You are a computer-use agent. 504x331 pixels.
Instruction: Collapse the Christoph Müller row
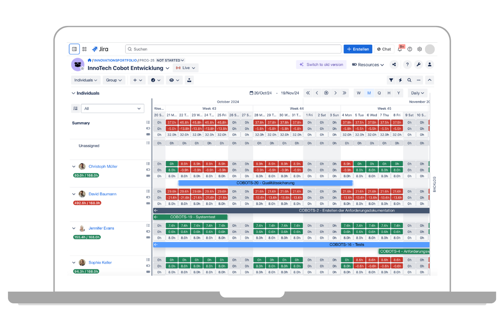click(x=74, y=166)
